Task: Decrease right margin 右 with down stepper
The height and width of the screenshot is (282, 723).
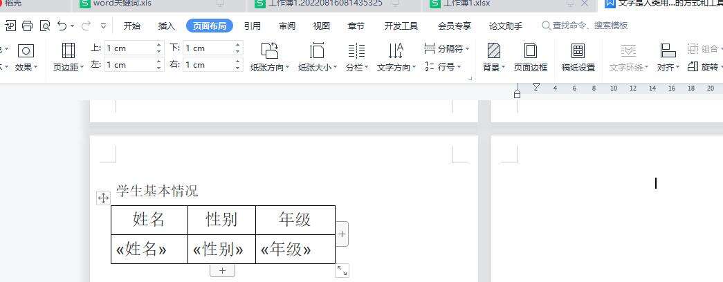Action: pos(238,68)
